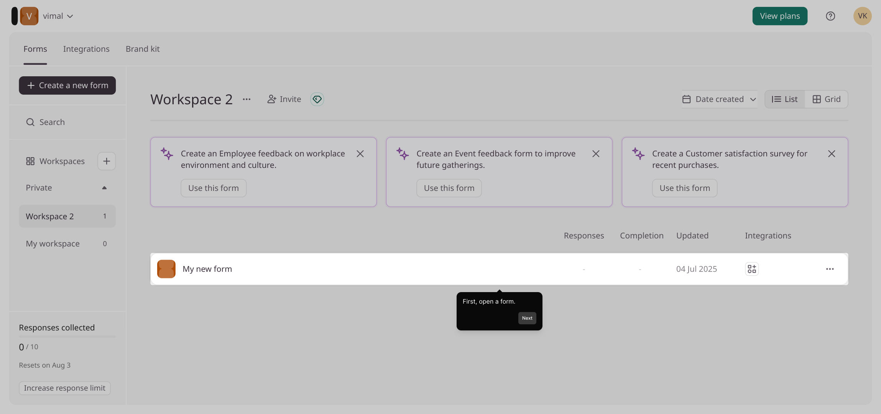Click the Responses column header

point(584,236)
